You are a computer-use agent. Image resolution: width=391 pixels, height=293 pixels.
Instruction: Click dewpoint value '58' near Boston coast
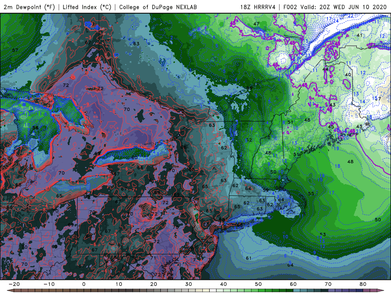pos(279,188)
